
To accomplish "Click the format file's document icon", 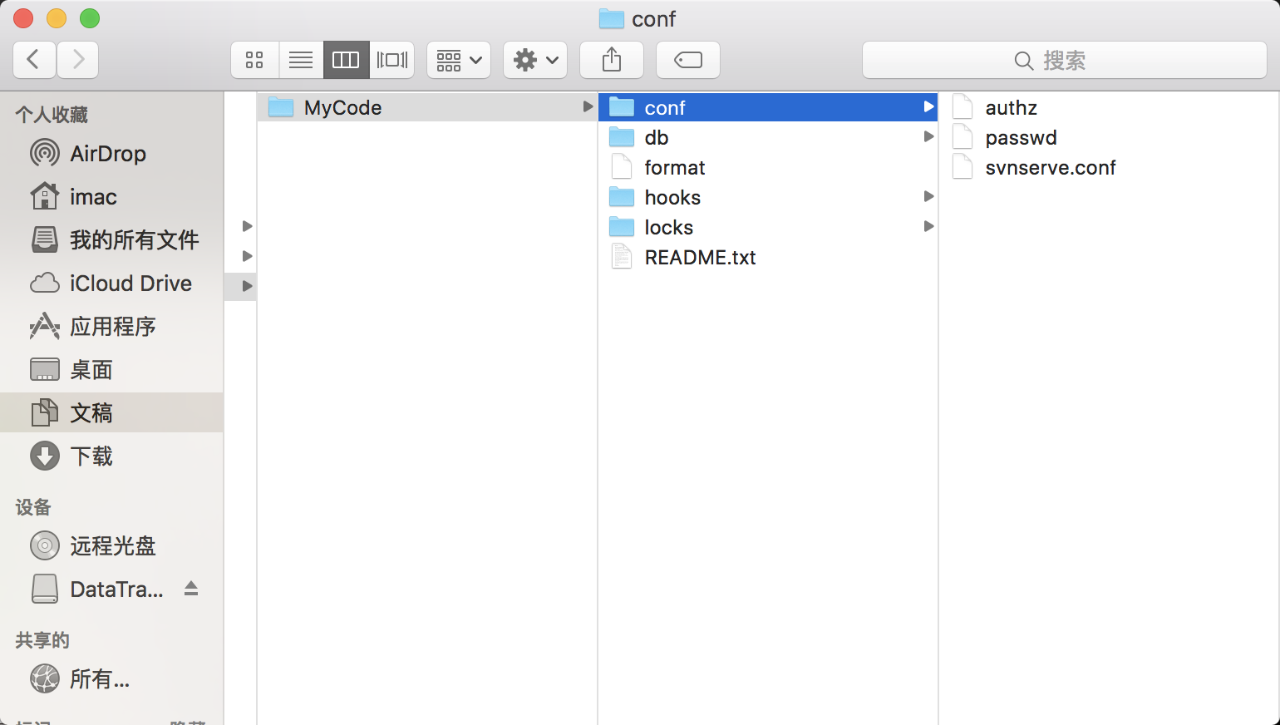I will (x=622, y=167).
